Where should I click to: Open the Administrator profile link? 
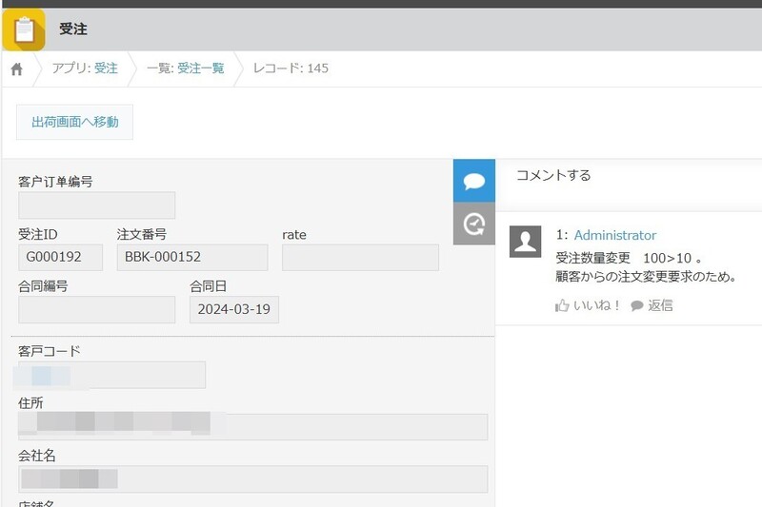click(615, 235)
